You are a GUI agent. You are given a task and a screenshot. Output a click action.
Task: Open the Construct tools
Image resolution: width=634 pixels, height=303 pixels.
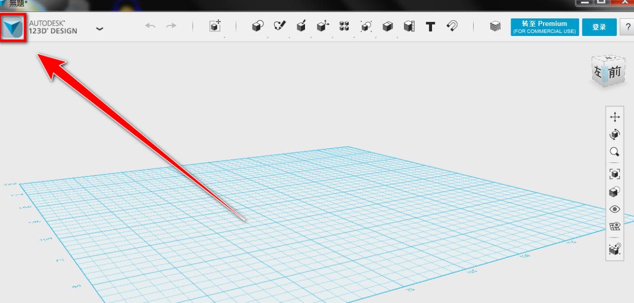pos(301,26)
